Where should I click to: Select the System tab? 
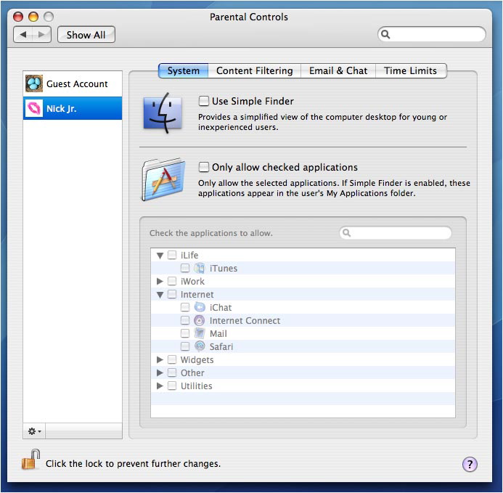[184, 70]
